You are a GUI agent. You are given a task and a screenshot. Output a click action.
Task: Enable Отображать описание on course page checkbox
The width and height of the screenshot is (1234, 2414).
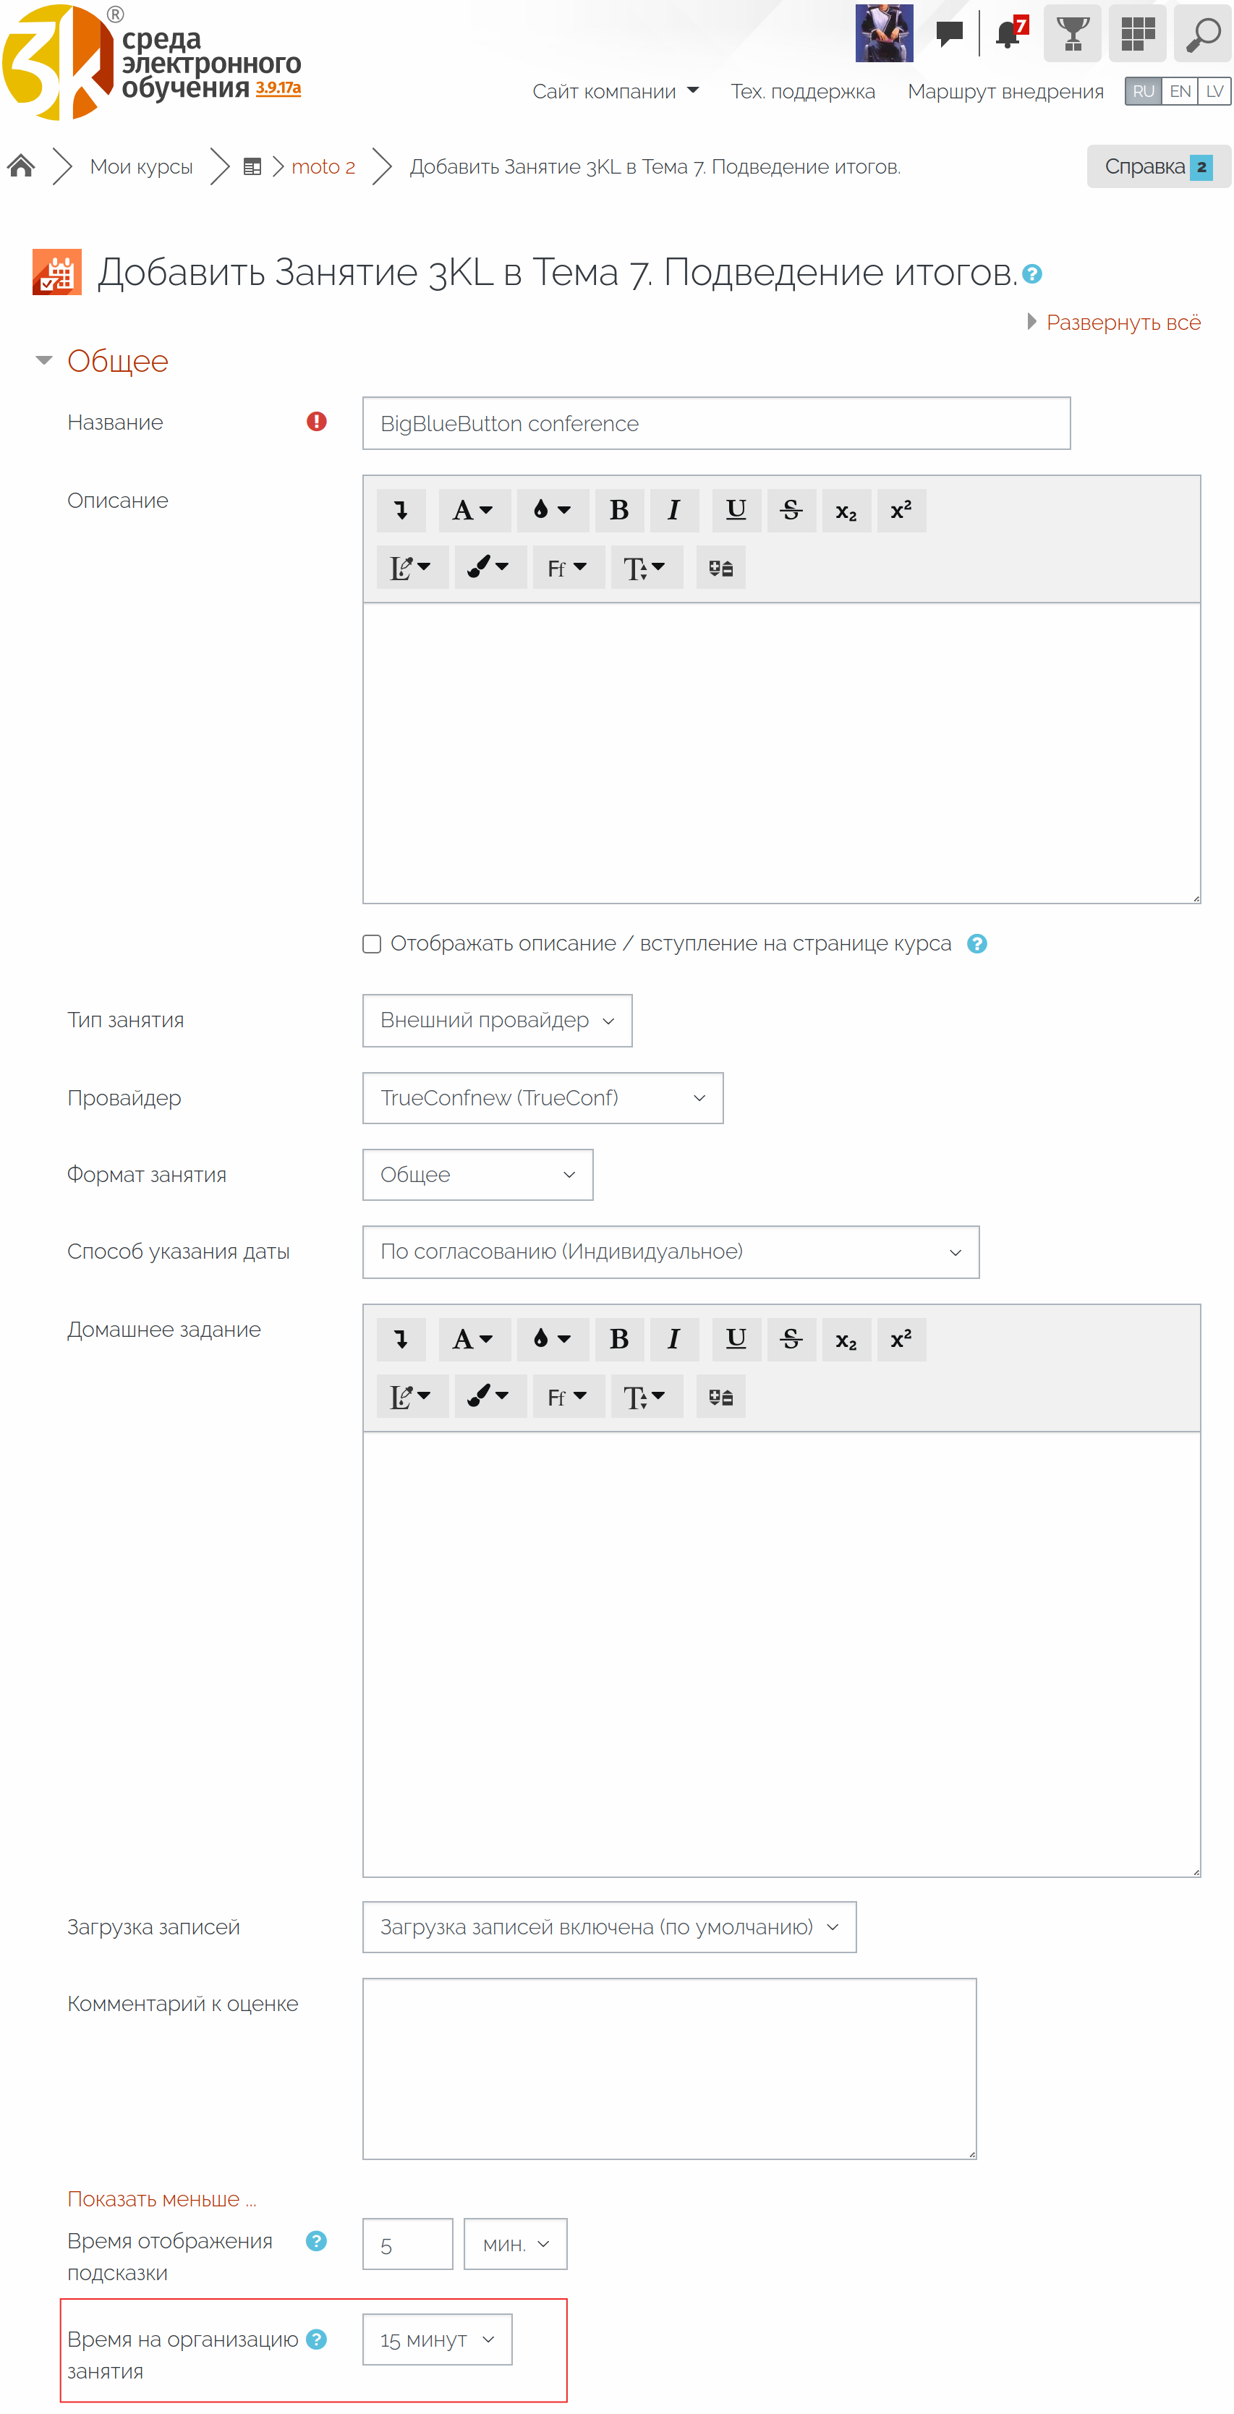(372, 943)
